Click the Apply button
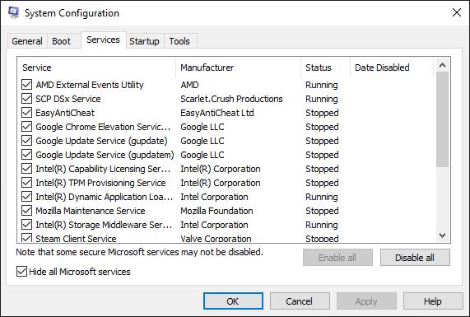This screenshot has height=317, width=470. tap(366, 301)
